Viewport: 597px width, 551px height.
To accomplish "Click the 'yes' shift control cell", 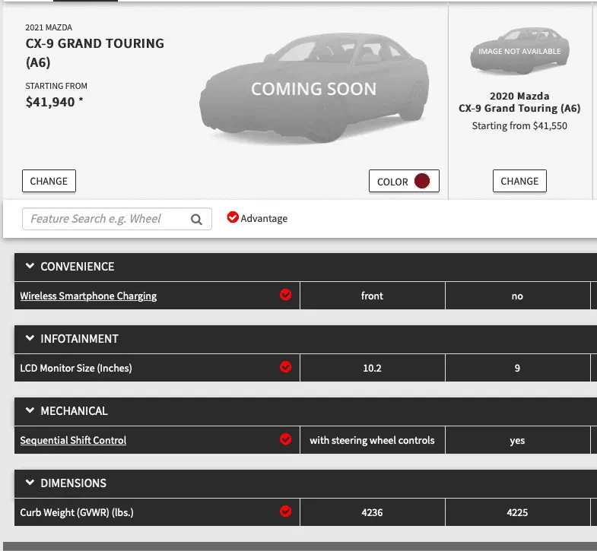I will tap(517, 440).
